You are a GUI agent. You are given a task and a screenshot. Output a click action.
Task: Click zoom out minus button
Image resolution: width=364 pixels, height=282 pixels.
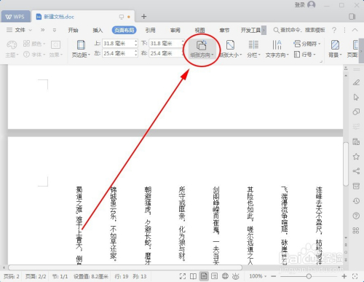click(274, 276)
